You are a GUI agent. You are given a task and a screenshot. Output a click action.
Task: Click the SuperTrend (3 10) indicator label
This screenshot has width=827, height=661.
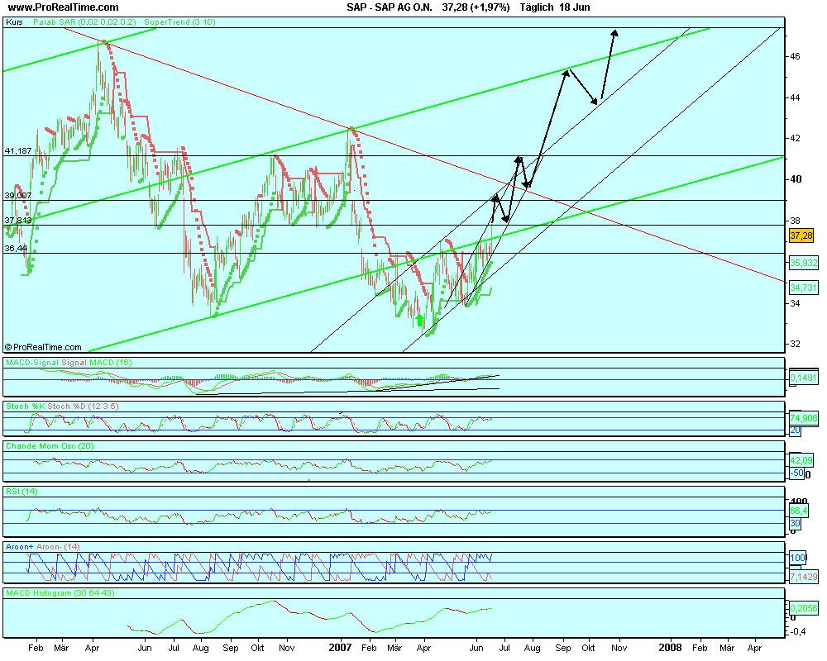click(179, 22)
